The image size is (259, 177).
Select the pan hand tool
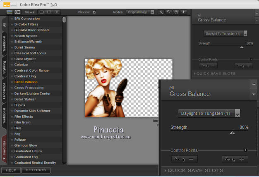(176, 12)
